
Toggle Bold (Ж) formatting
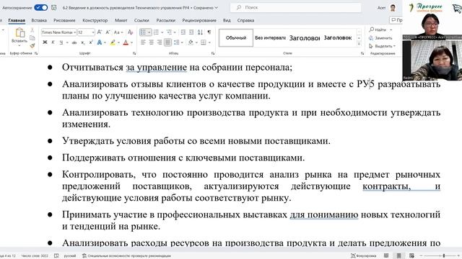point(45,42)
